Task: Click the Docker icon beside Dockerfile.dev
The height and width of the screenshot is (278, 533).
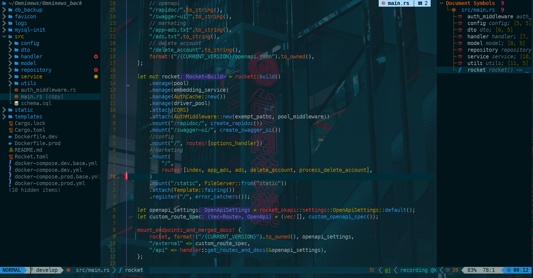Action: tap(10, 137)
